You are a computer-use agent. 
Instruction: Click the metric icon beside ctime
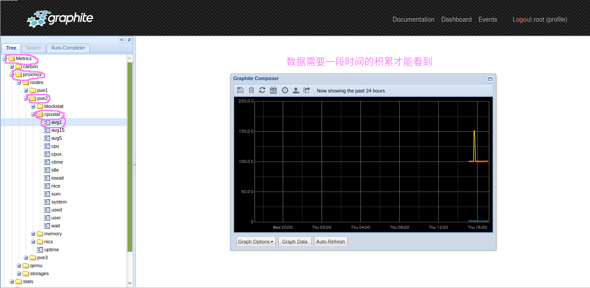[x=47, y=162]
